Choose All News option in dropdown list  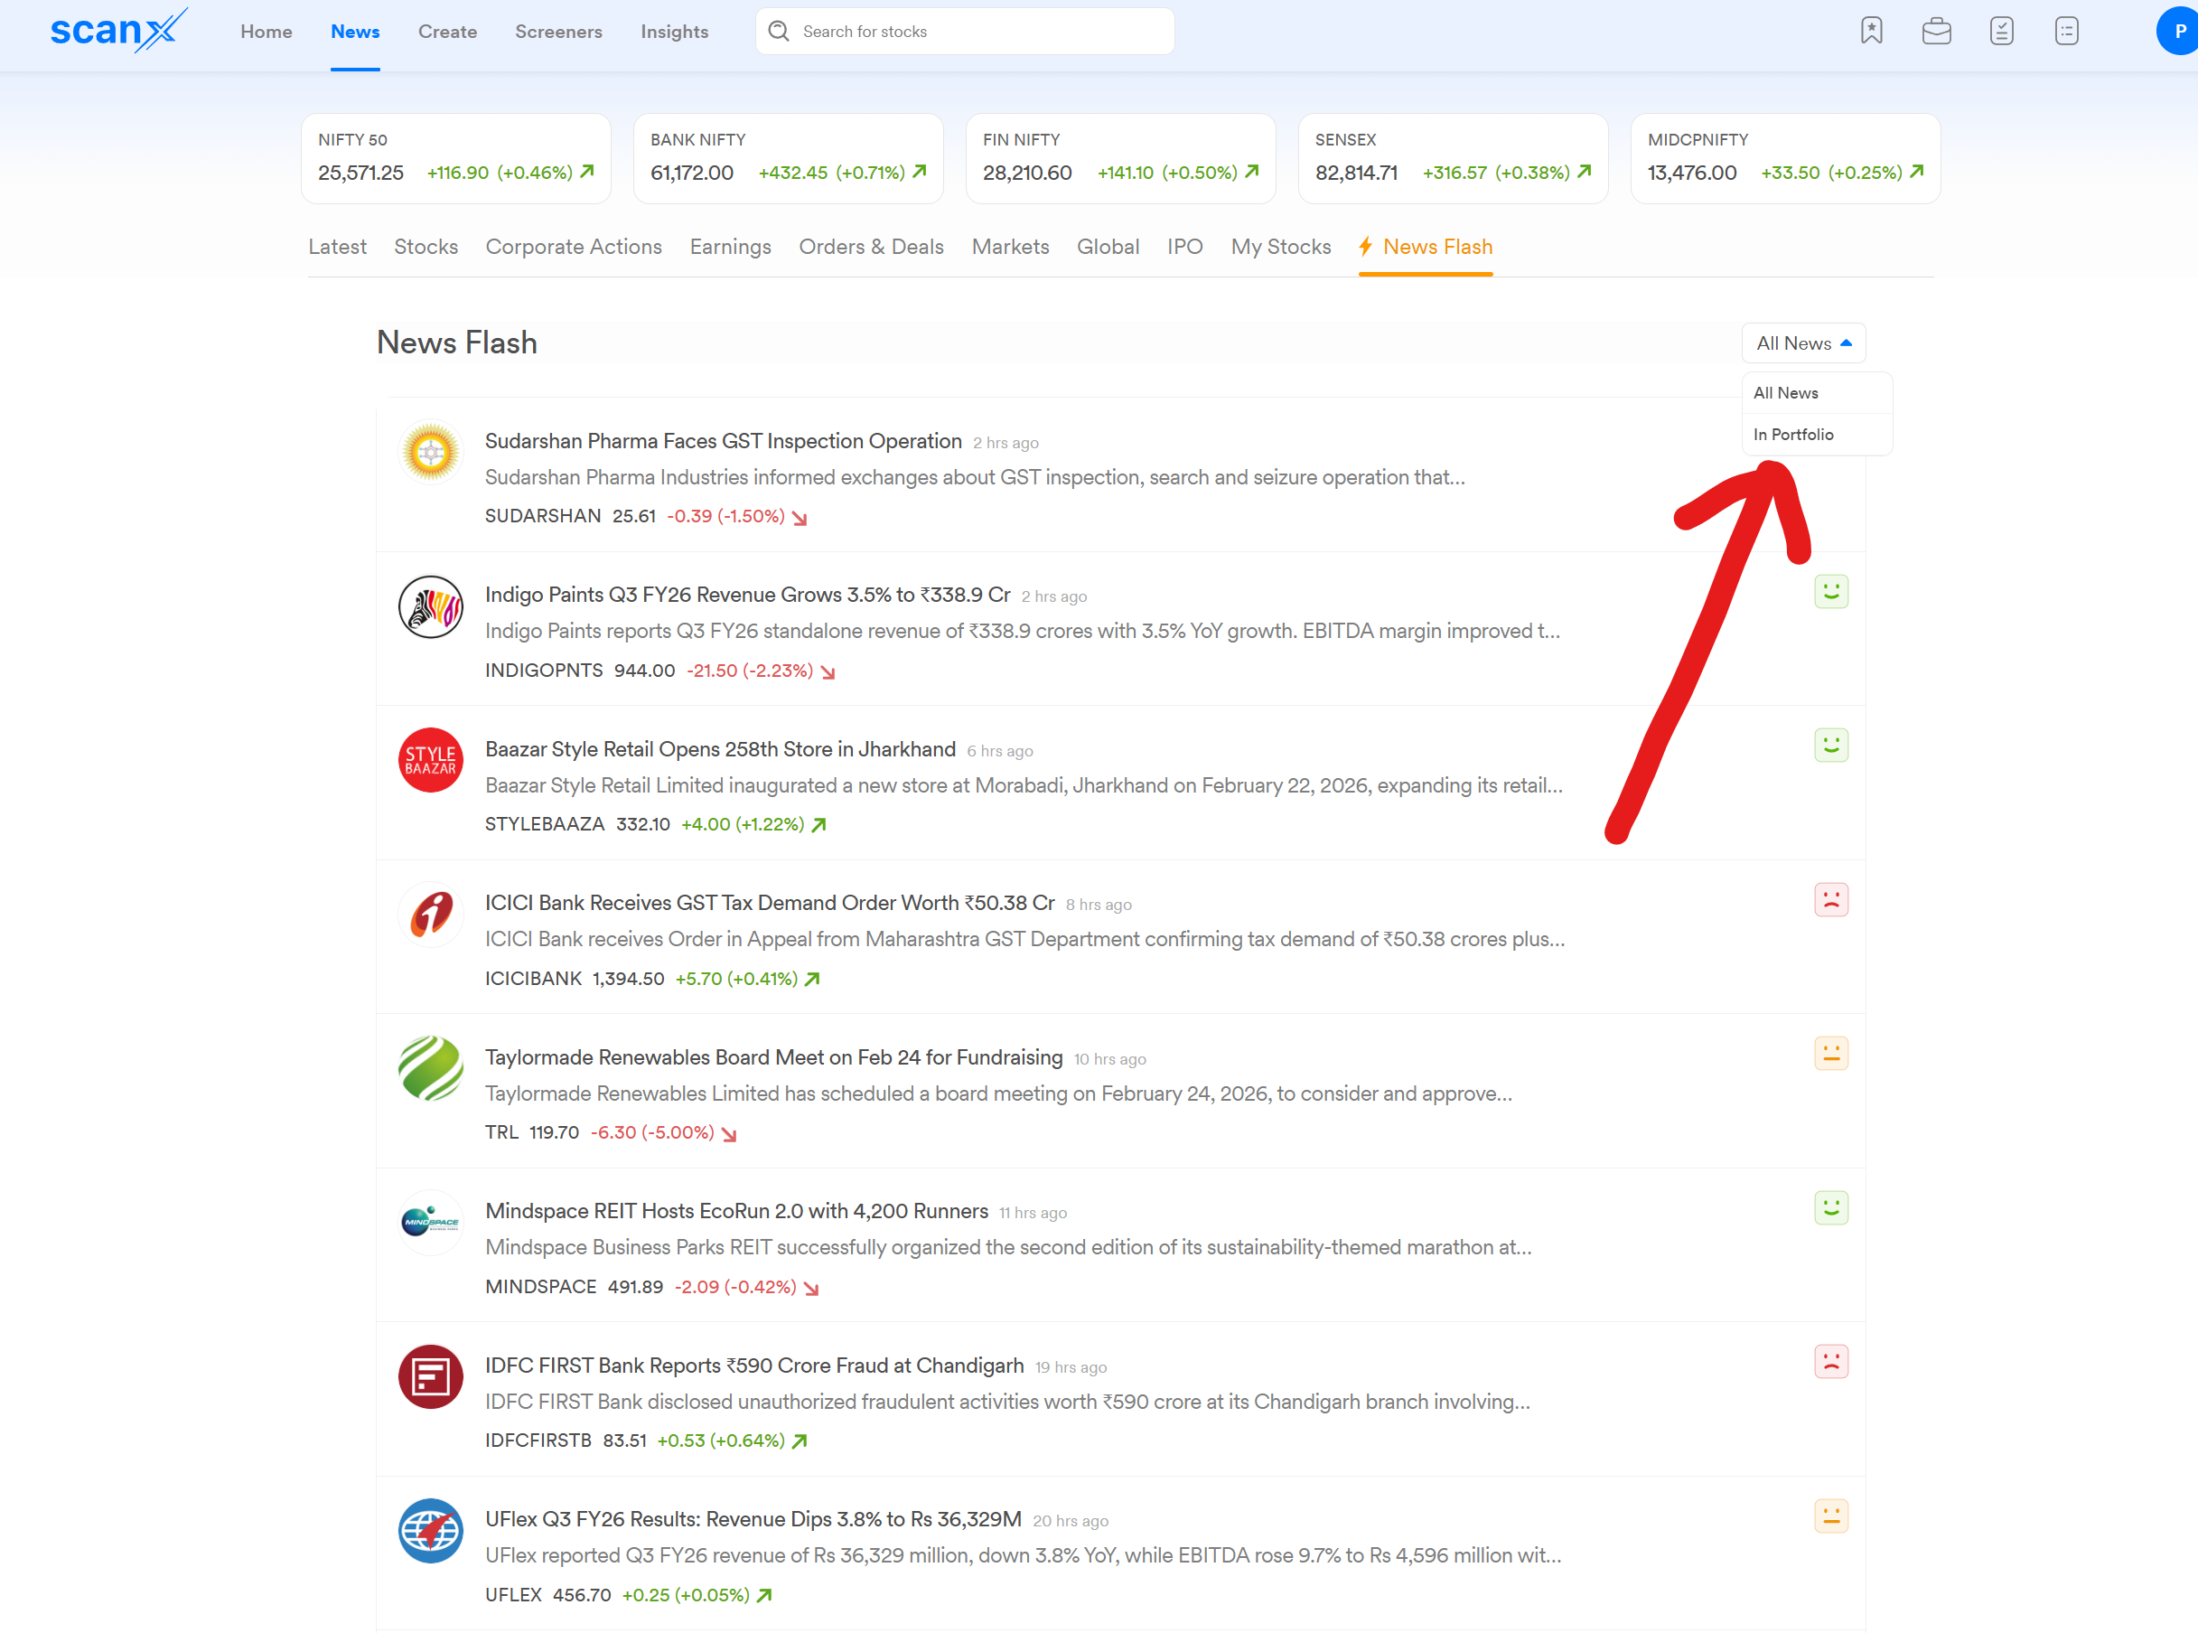[x=1785, y=393]
